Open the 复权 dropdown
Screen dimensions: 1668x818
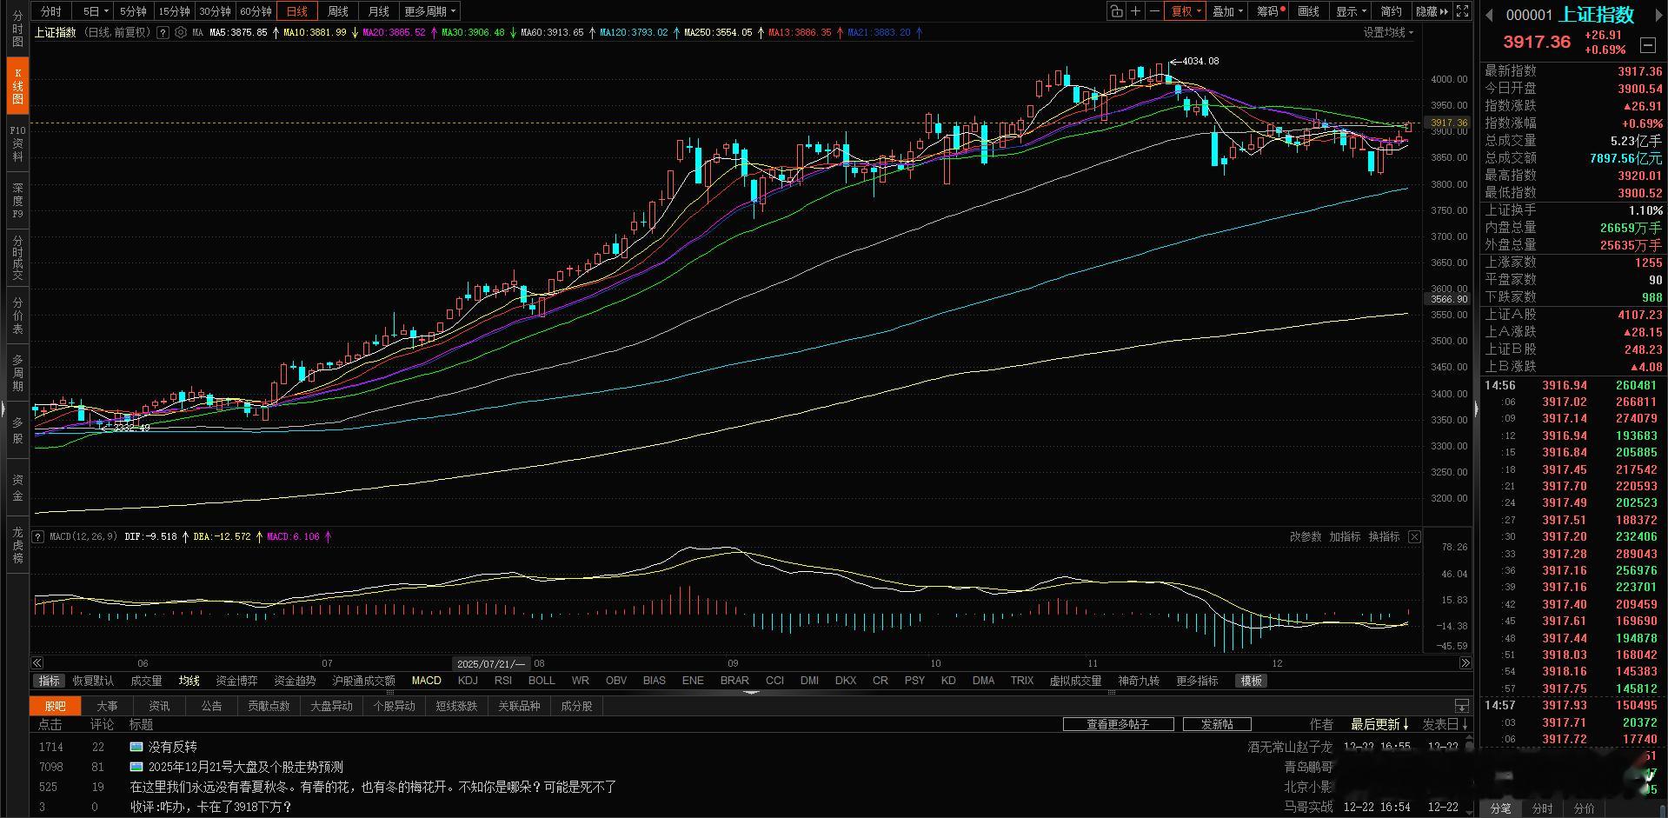tap(1186, 11)
